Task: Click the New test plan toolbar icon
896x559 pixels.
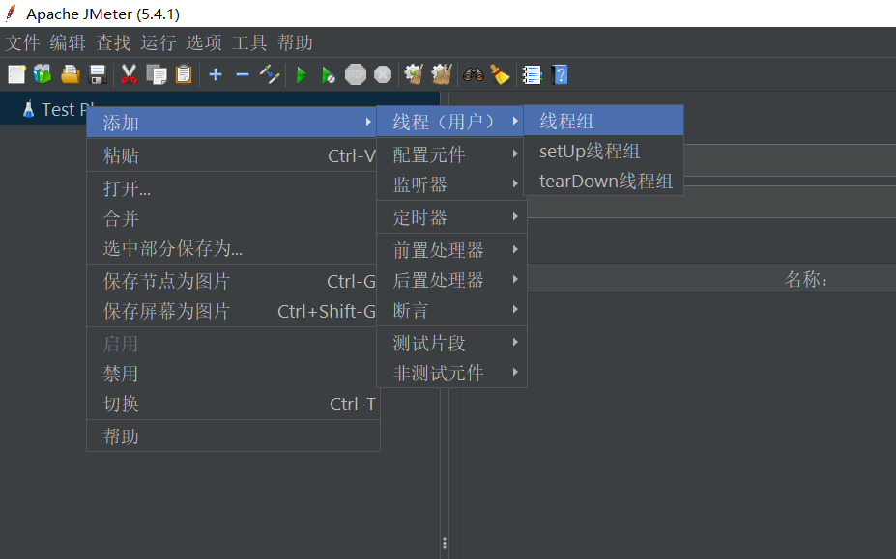Action: [16, 74]
